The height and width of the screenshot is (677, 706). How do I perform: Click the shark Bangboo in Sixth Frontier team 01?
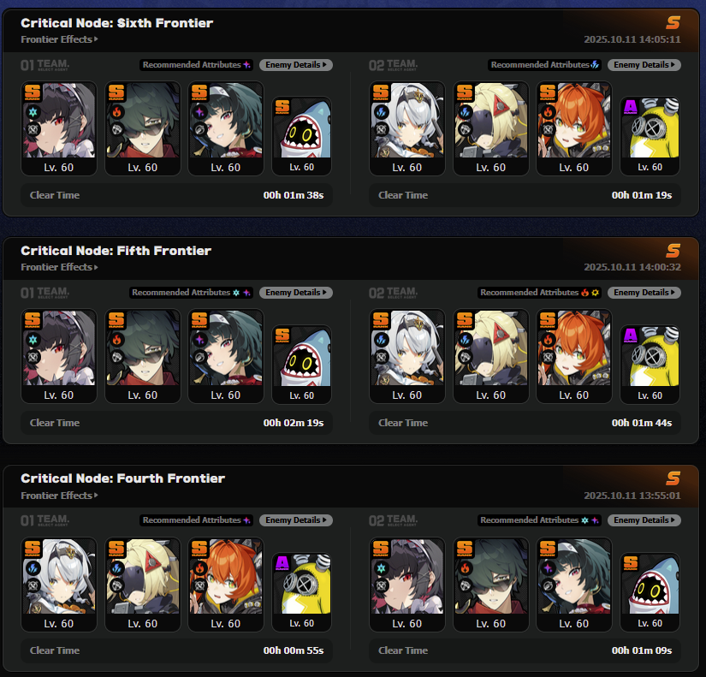(302, 136)
